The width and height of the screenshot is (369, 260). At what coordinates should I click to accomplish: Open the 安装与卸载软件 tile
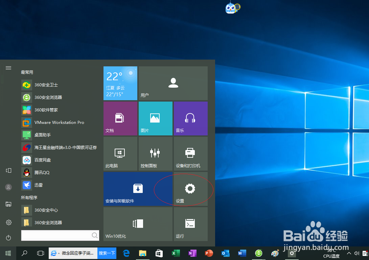138,189
